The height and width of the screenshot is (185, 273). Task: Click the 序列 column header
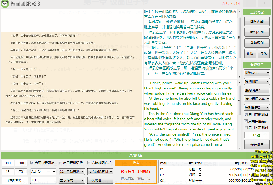pyautogui.click(x=163, y=163)
